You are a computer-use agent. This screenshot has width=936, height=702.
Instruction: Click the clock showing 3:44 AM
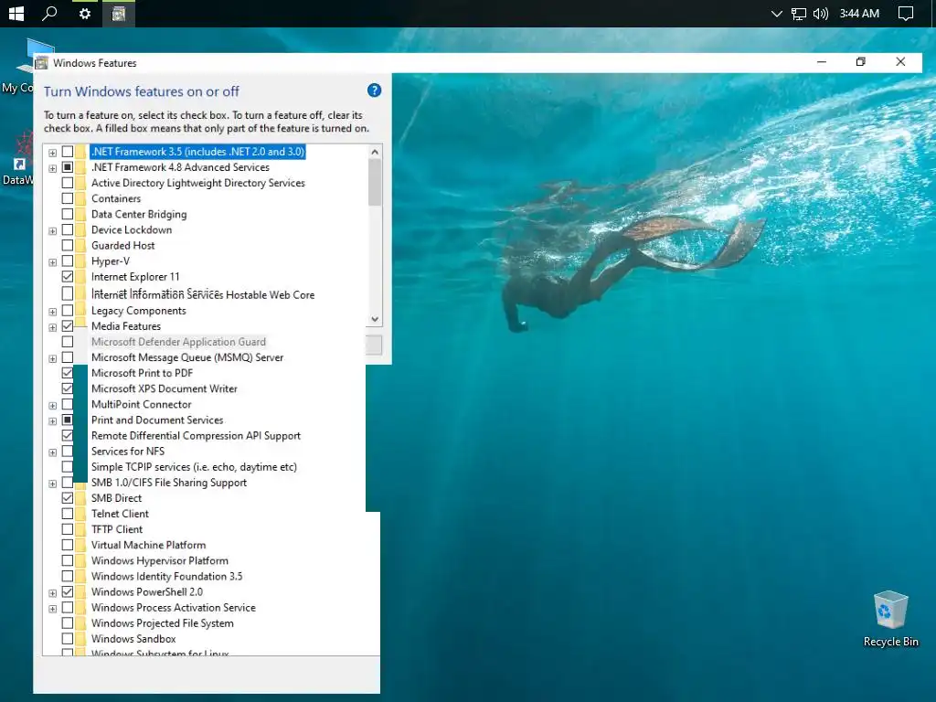(859, 13)
